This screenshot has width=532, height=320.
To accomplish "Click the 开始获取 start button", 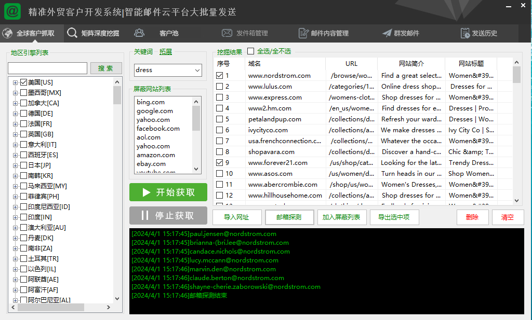I will click(x=168, y=192).
